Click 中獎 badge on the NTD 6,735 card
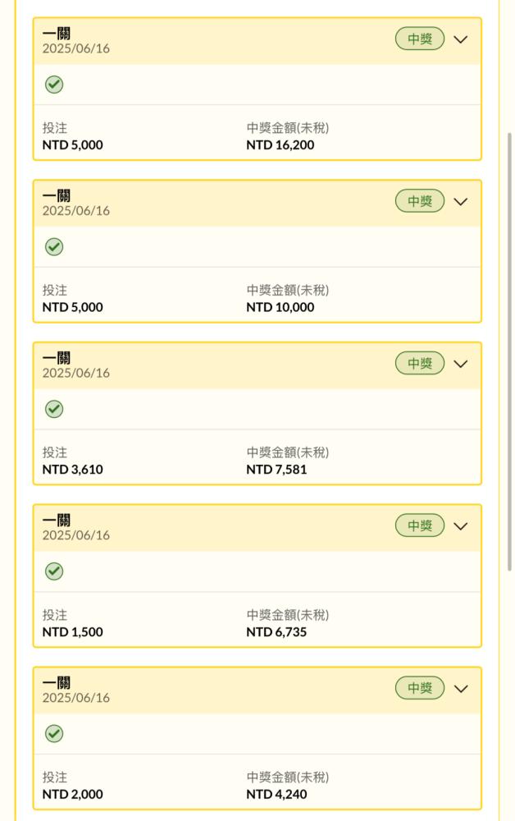 click(x=420, y=525)
